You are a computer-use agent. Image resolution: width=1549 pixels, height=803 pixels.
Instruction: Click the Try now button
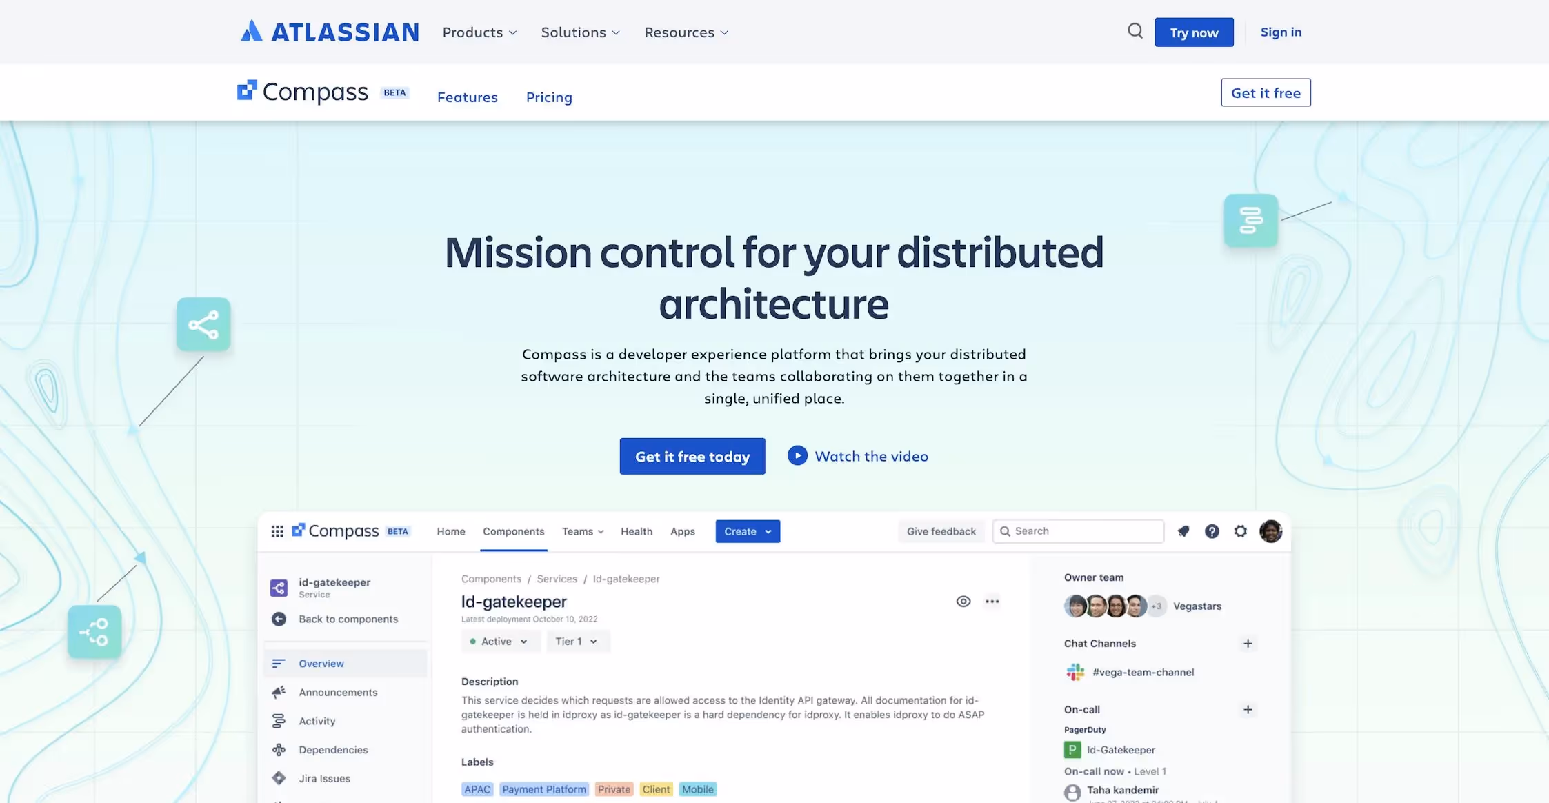(1194, 32)
